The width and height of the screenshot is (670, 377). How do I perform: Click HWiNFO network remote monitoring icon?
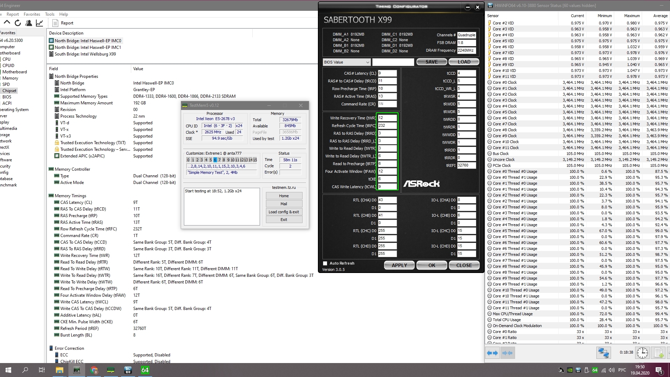pos(603,353)
